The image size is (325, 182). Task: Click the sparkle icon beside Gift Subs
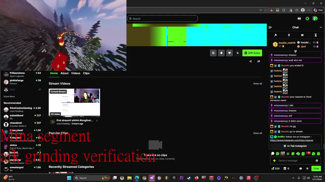tap(238, 53)
